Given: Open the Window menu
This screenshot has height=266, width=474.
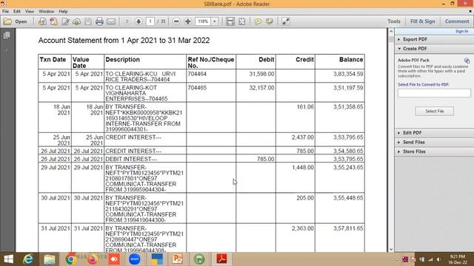Looking at the screenshot, I should point(46,12).
